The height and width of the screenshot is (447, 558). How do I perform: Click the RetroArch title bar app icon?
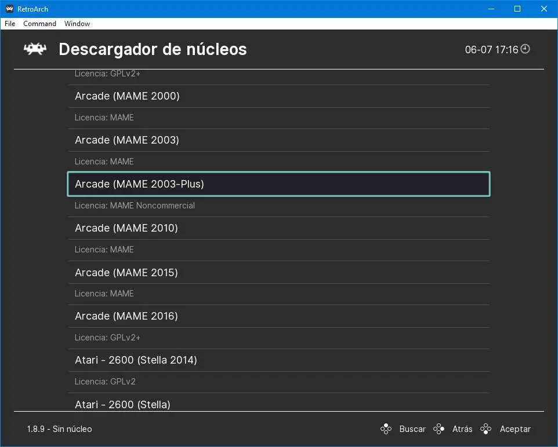tap(10, 9)
